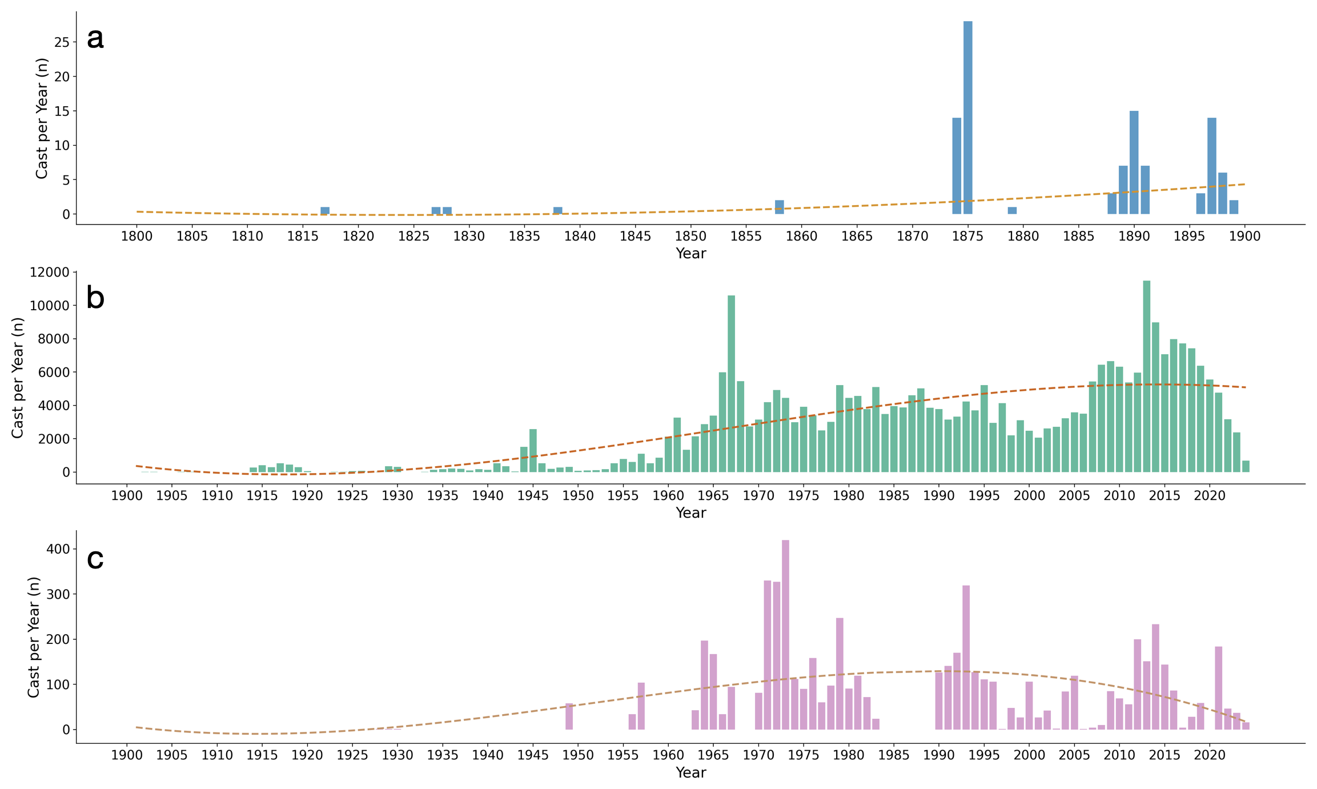Image resolution: width=1317 pixels, height=789 pixels.
Task: Click panel label letter b
Action: [x=95, y=298]
